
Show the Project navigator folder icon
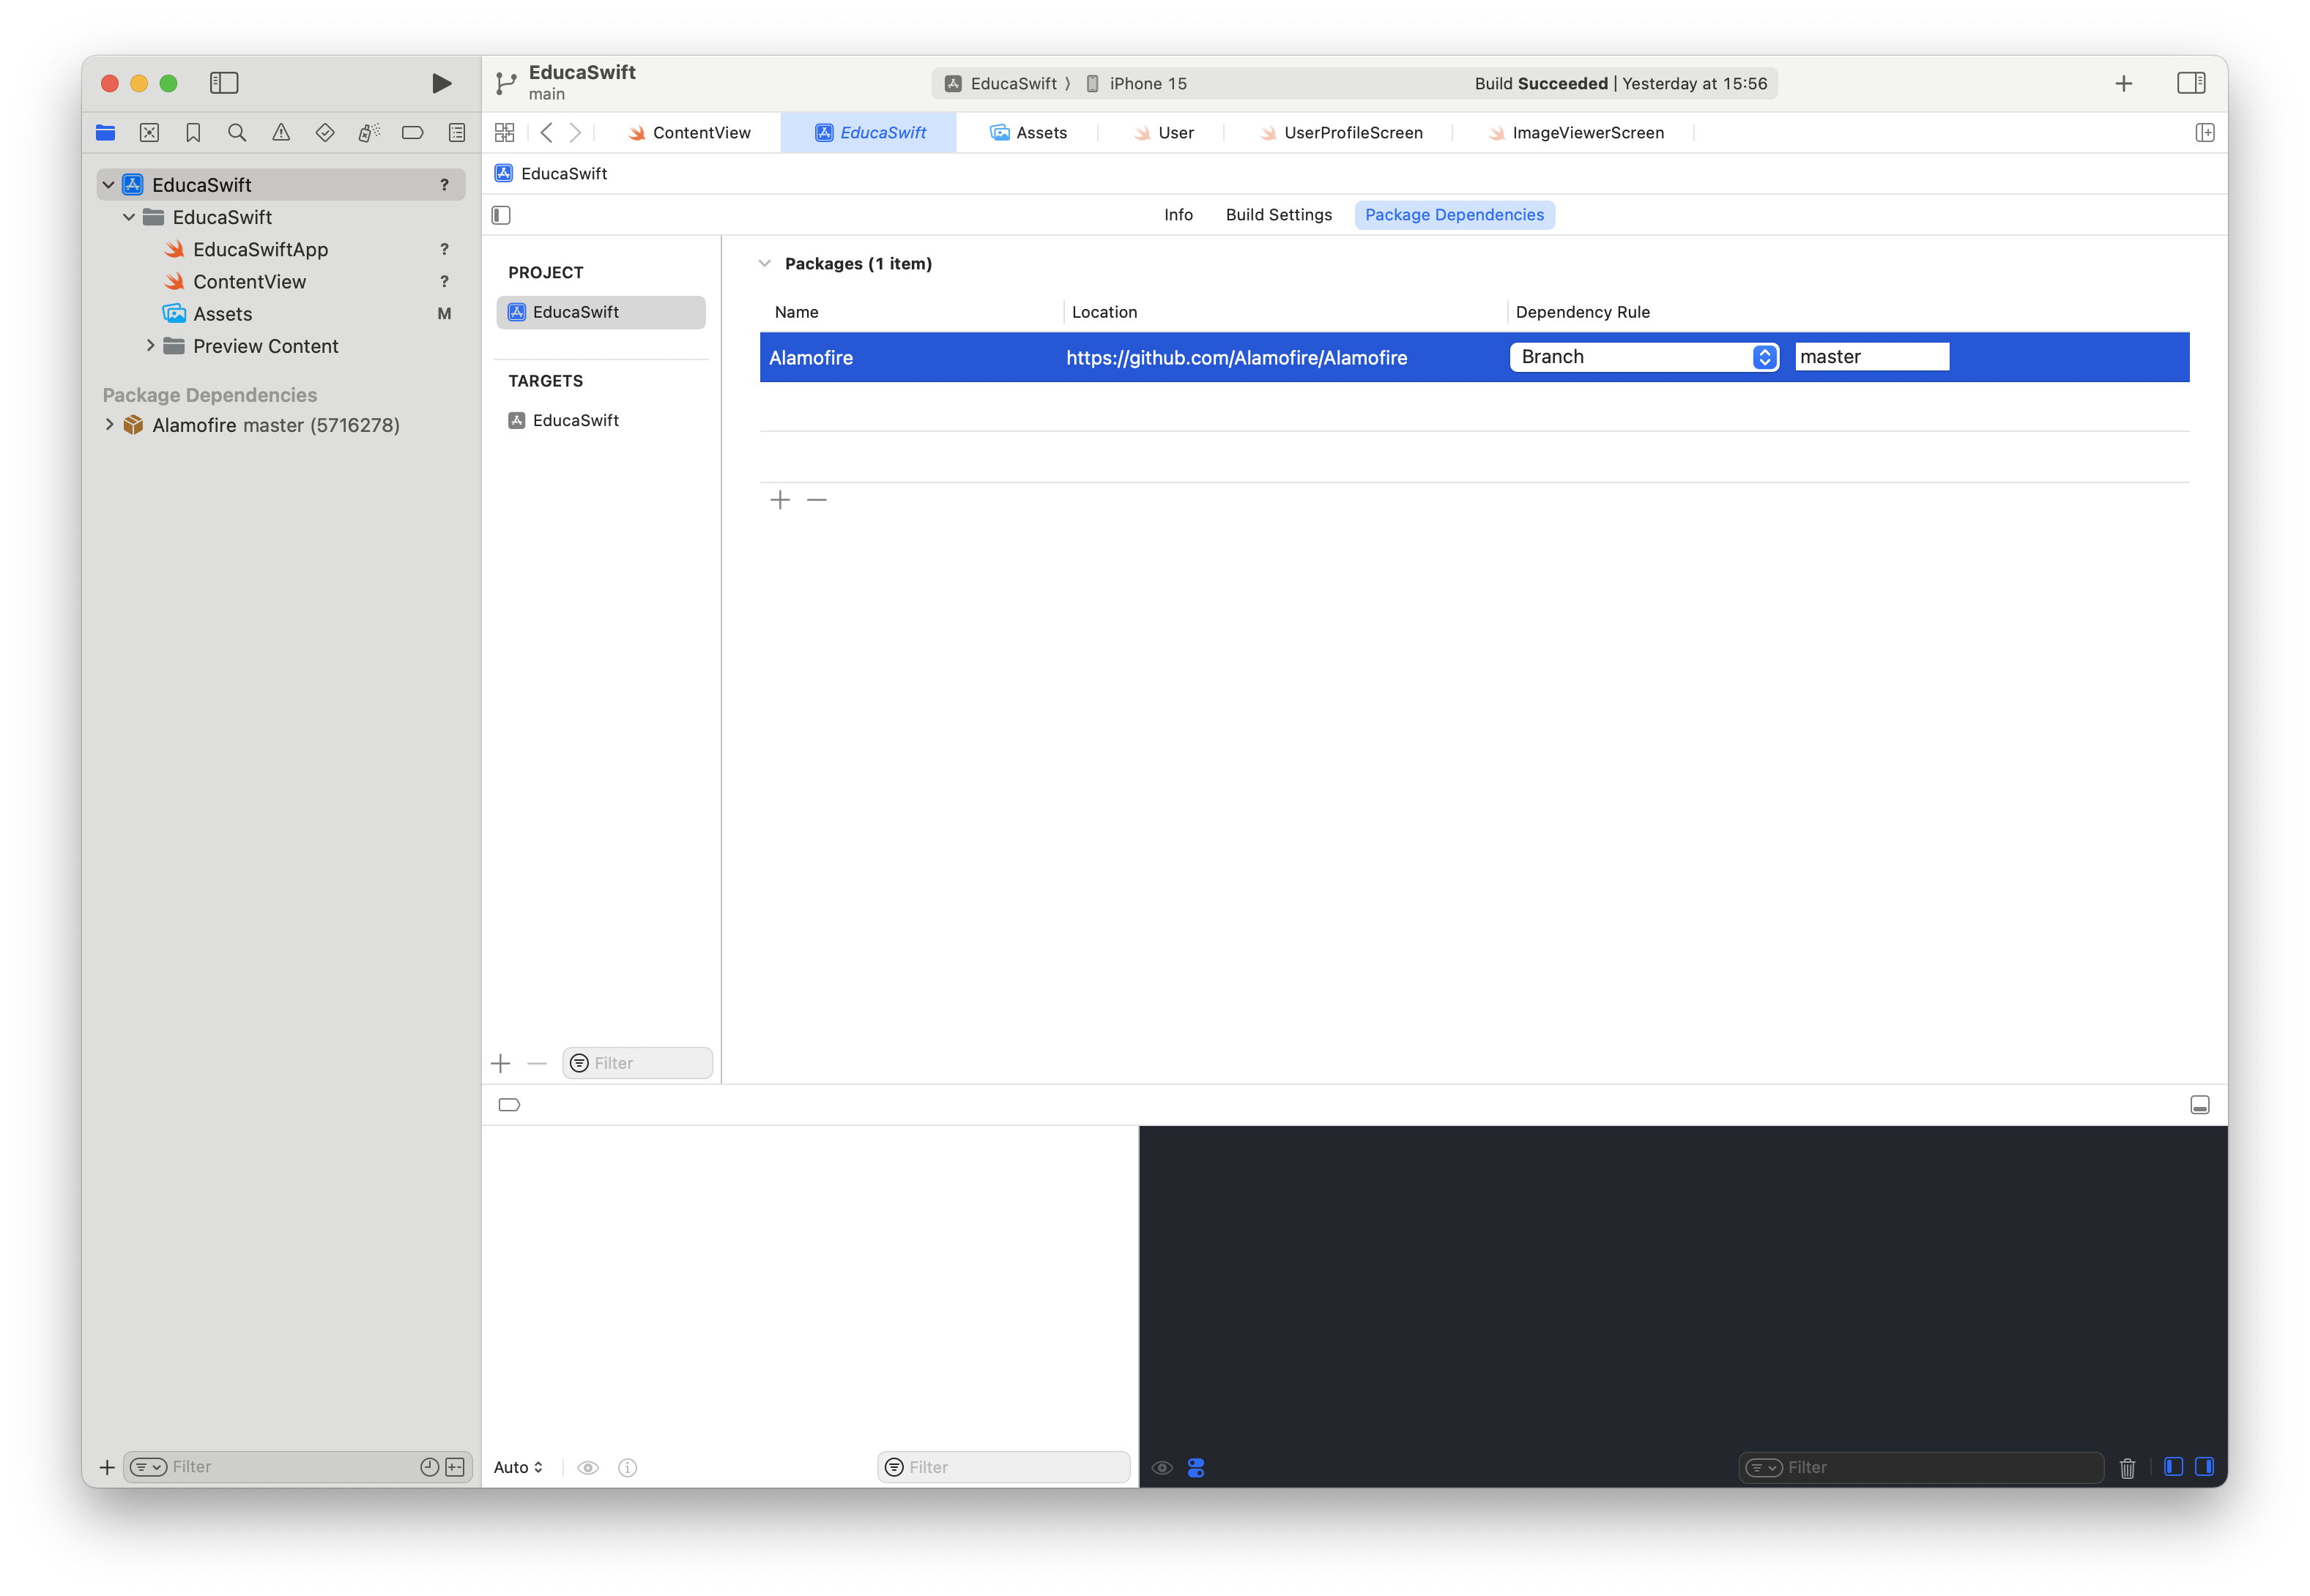[106, 132]
